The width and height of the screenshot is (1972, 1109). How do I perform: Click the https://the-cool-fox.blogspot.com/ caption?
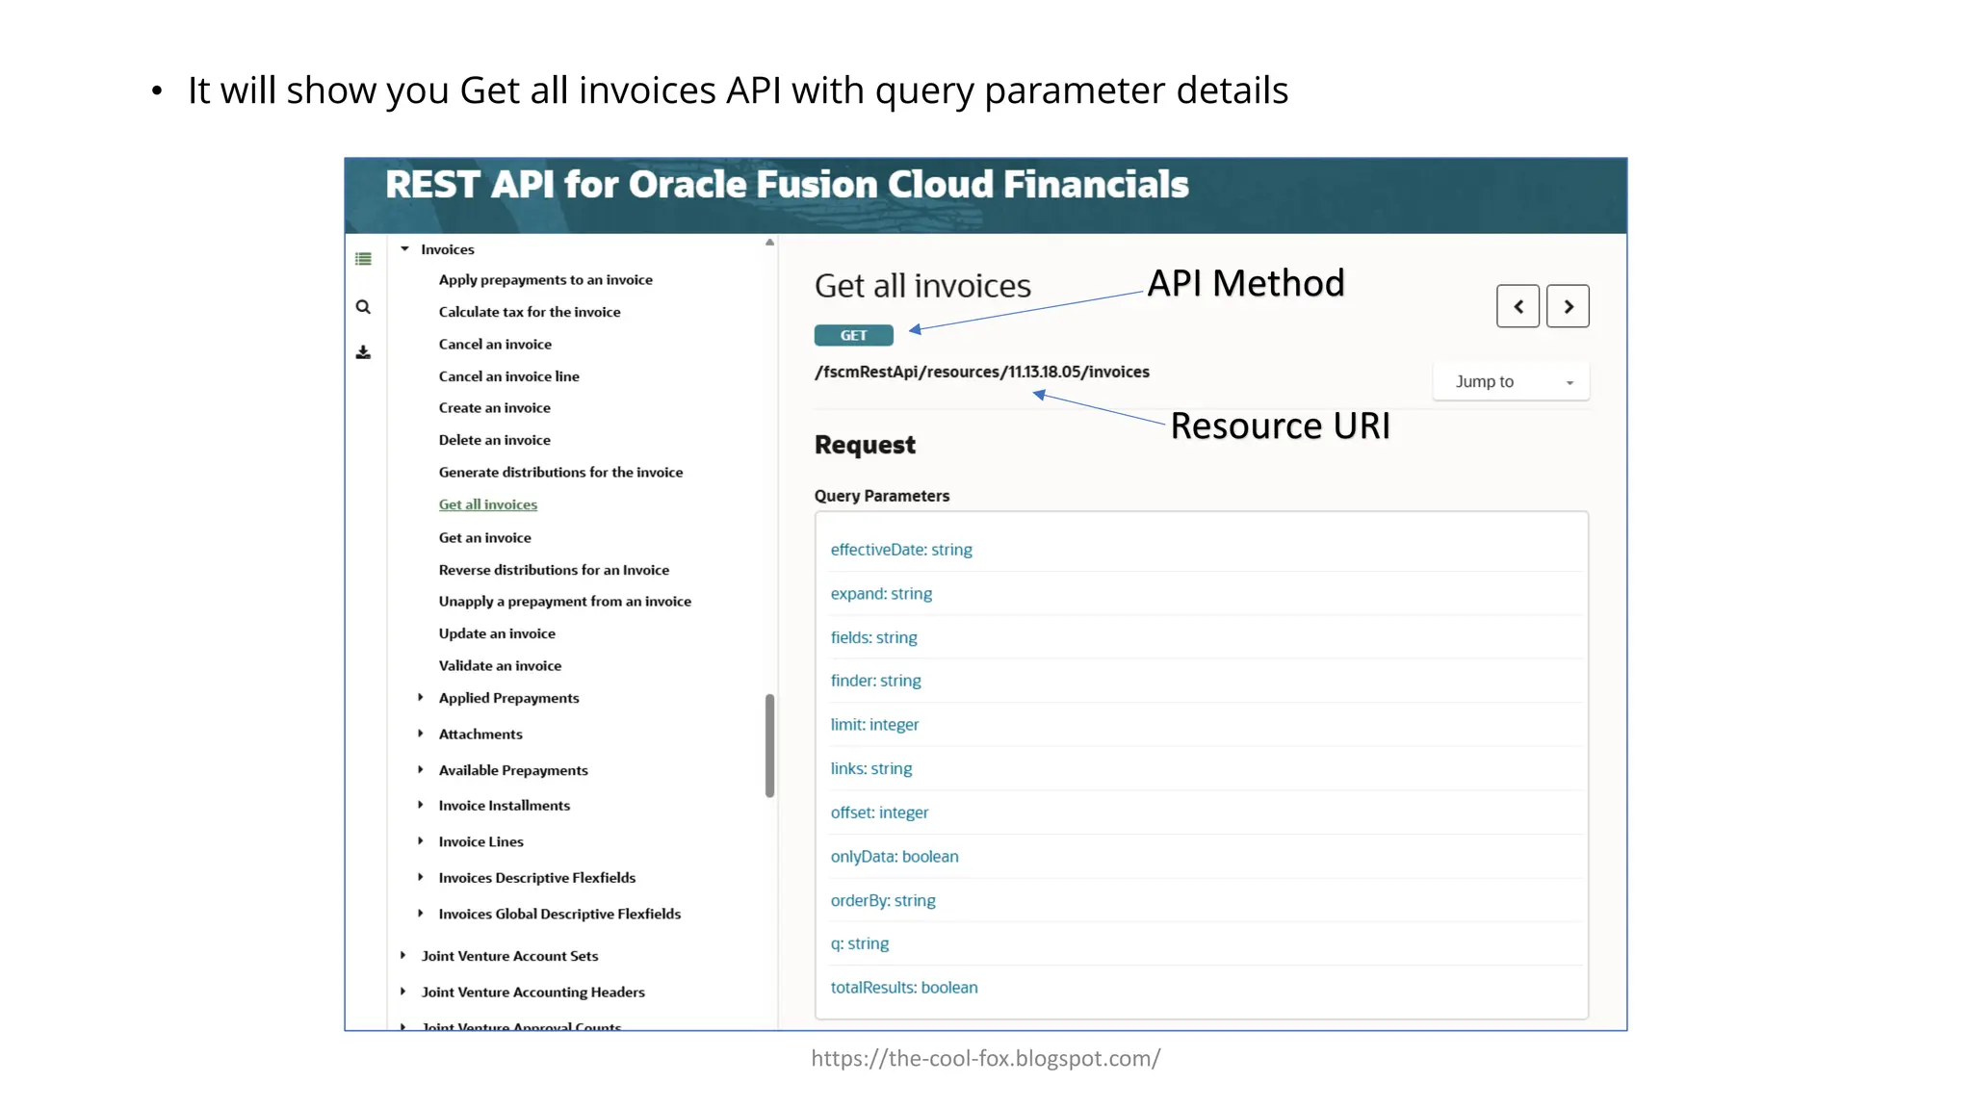tap(985, 1058)
